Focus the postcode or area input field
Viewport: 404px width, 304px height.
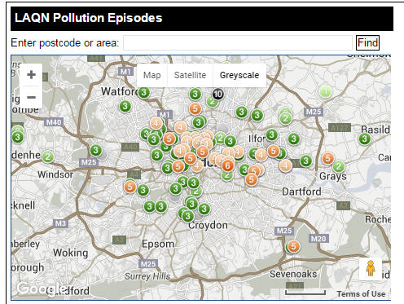tap(238, 42)
